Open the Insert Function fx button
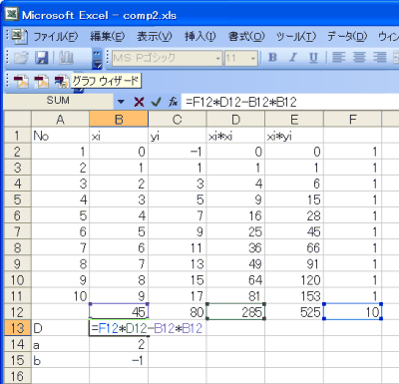Image resolution: width=399 pixels, height=384 pixels. pos(173,102)
